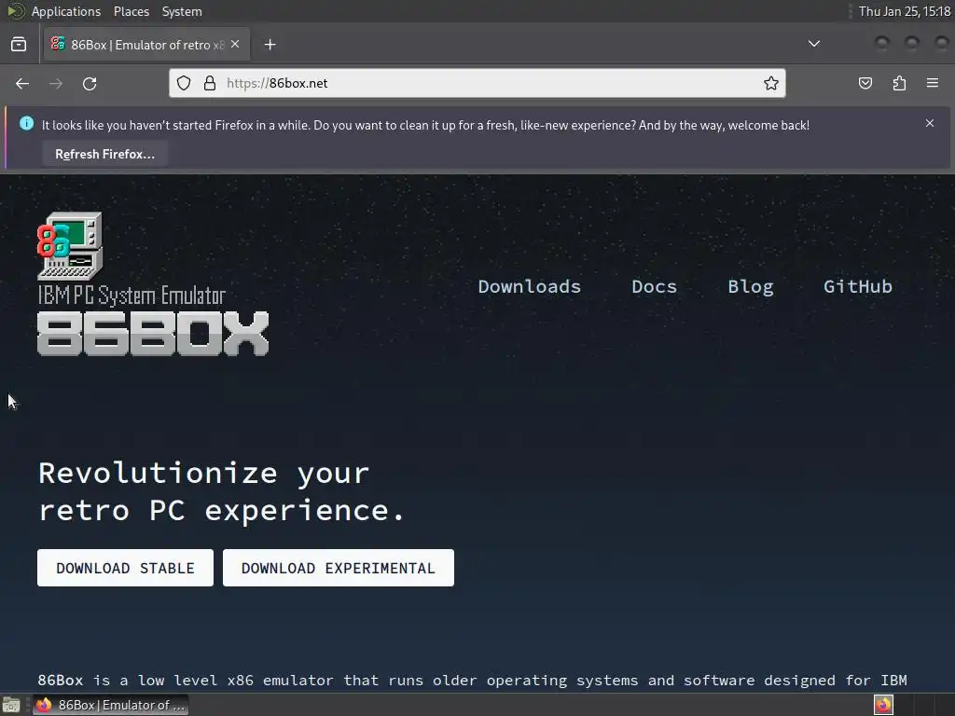Click the paragraph starting '86Box is a low level'
The image size is (955, 716).
472,680
